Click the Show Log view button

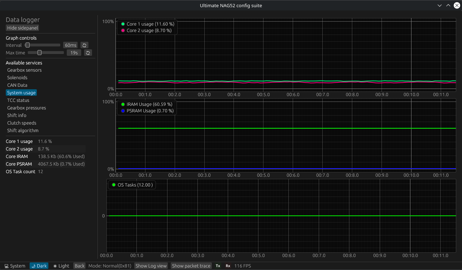pyautogui.click(x=151, y=266)
